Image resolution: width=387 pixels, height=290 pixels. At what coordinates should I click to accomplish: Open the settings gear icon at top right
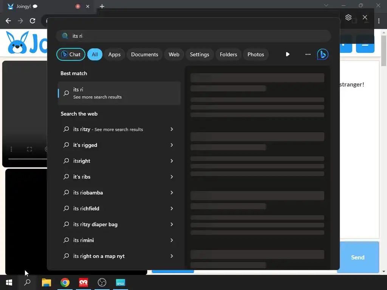[x=348, y=17]
